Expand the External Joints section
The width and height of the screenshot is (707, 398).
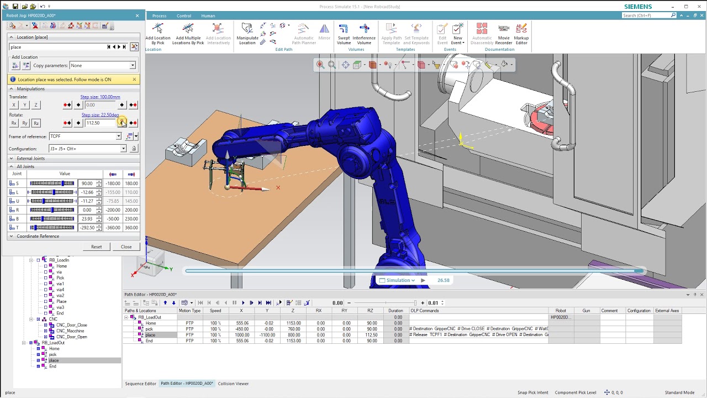point(11,159)
